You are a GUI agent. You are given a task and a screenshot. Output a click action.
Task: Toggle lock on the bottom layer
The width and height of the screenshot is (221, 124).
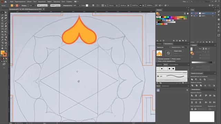194,16
